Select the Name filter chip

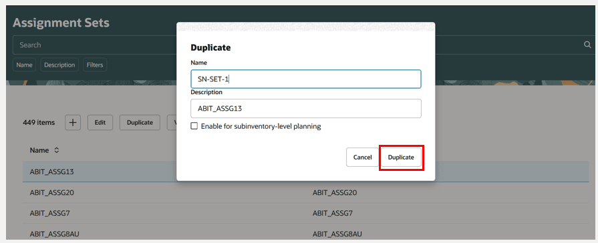25,65
